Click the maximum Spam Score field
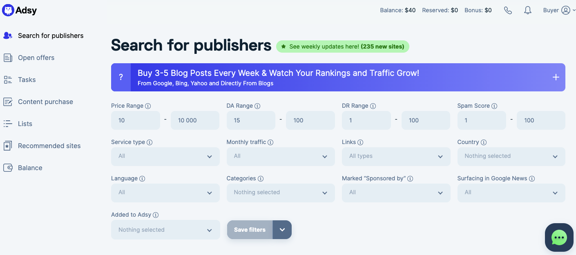Viewport: 576px width, 255px height. (x=541, y=120)
